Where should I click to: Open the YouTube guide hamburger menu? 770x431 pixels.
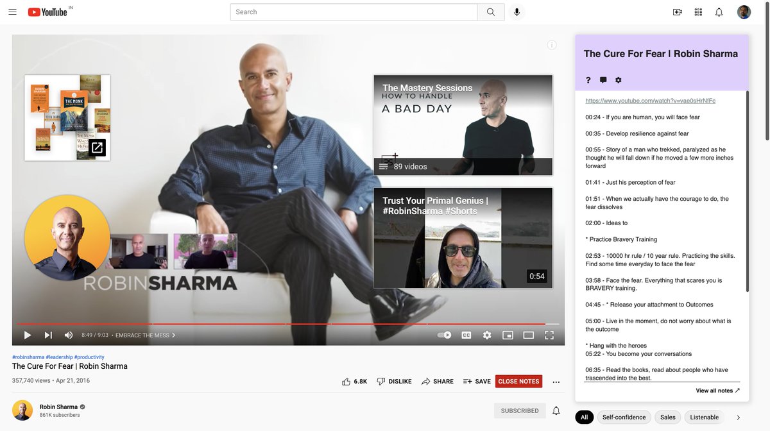(x=12, y=12)
